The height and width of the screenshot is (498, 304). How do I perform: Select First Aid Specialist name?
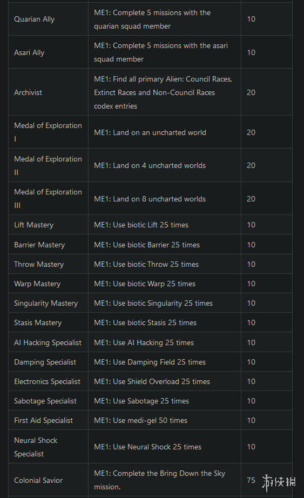point(43,421)
